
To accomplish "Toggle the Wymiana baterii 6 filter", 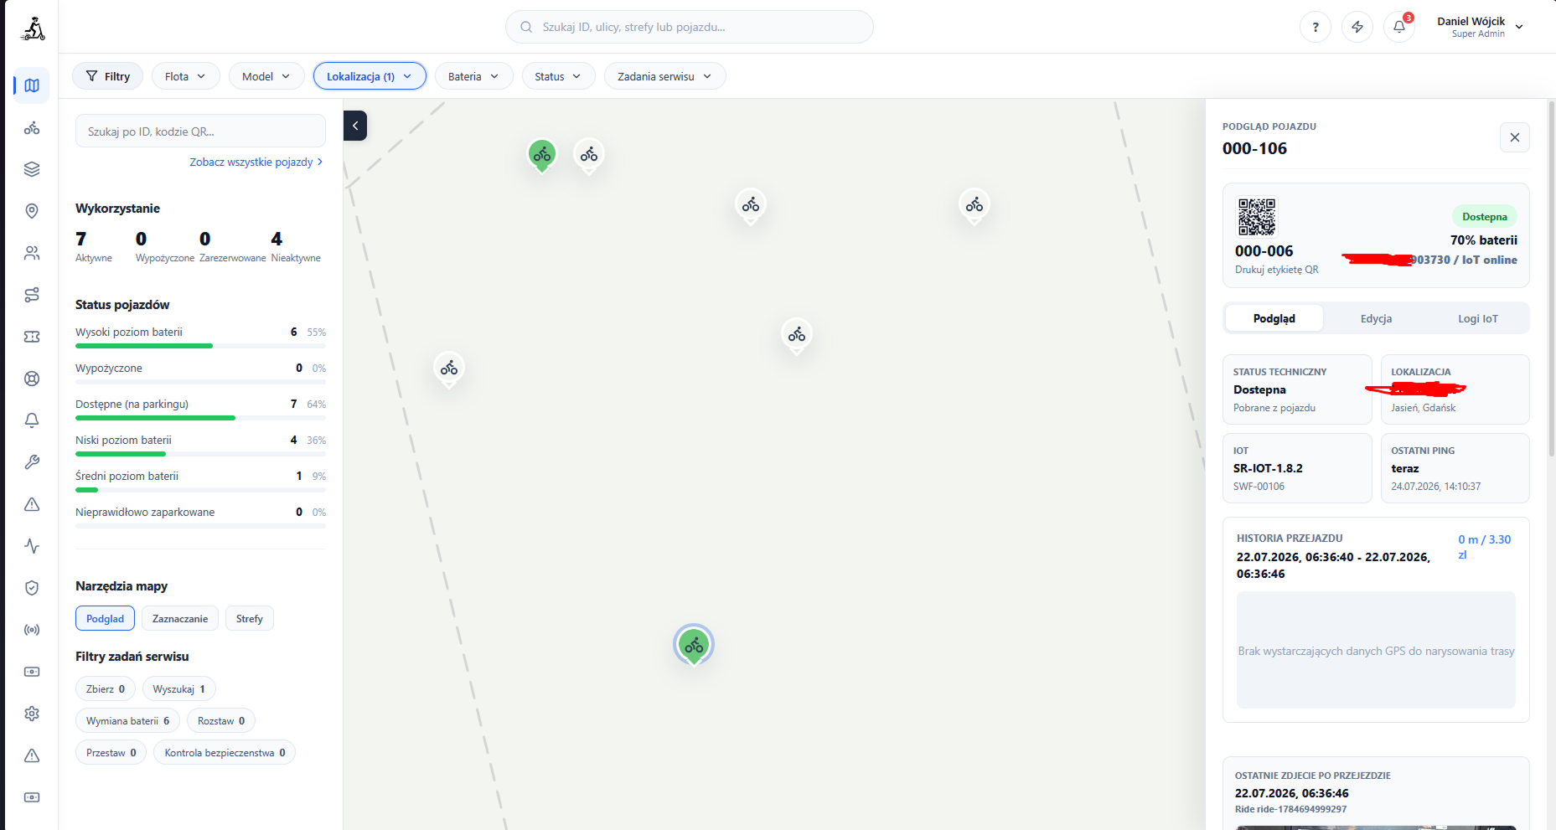I will click(x=127, y=720).
